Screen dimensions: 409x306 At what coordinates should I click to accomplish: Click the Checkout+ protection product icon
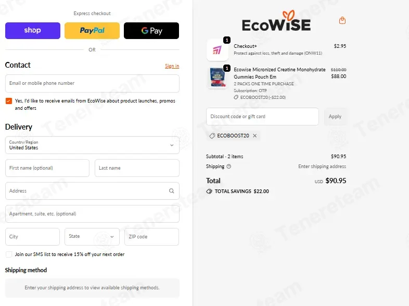click(218, 50)
